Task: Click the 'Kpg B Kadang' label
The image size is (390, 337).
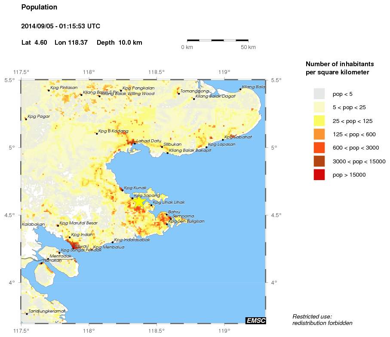Action: pos(114,131)
